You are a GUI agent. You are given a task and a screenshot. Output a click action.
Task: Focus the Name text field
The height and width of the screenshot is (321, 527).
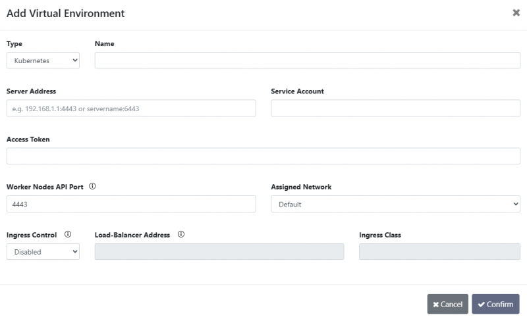[307, 61]
